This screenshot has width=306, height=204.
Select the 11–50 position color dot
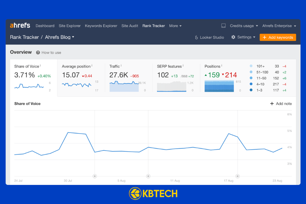coord(251,78)
